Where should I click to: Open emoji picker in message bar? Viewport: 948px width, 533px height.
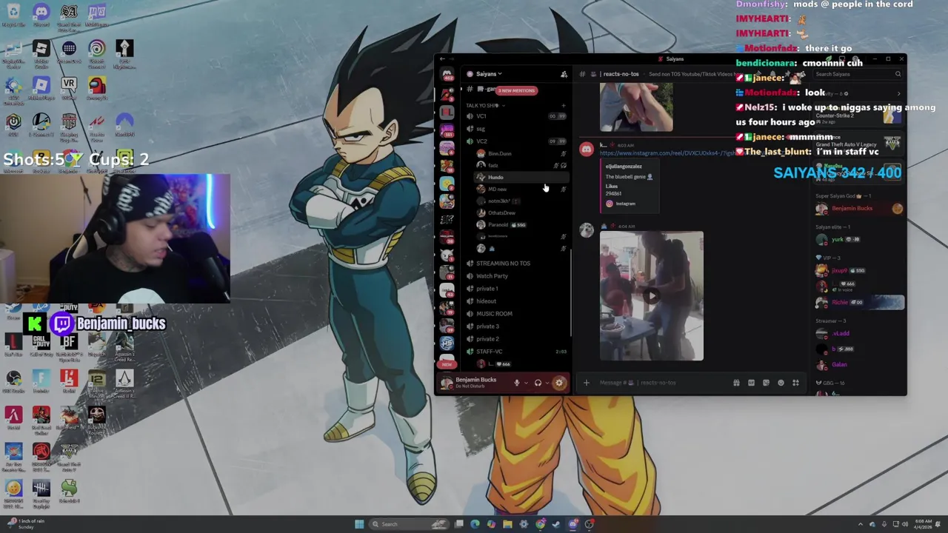781,383
